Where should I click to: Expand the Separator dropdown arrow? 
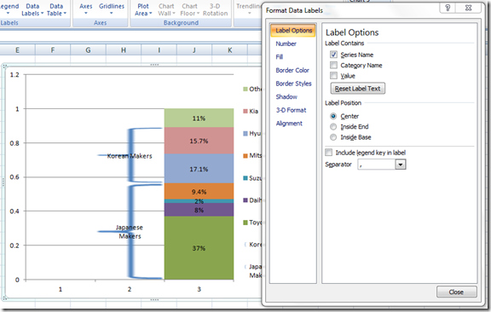point(400,165)
